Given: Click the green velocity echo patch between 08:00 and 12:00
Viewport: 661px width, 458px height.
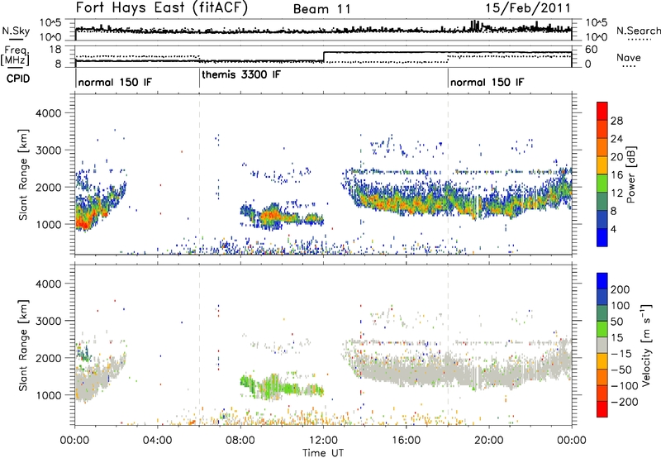Looking at the screenshot, I should [282, 387].
